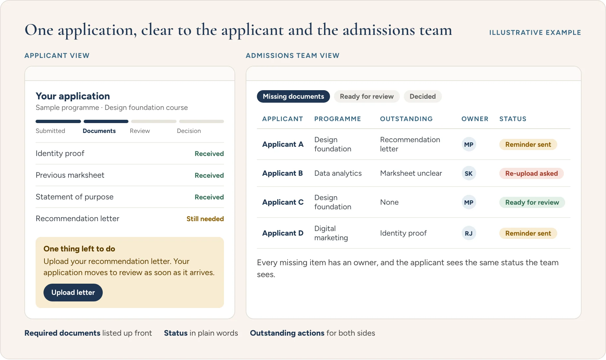
Task: Click the STATUS column header
Action: click(513, 119)
